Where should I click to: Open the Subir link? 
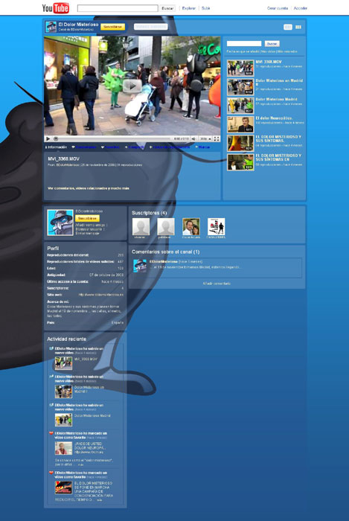click(x=205, y=8)
